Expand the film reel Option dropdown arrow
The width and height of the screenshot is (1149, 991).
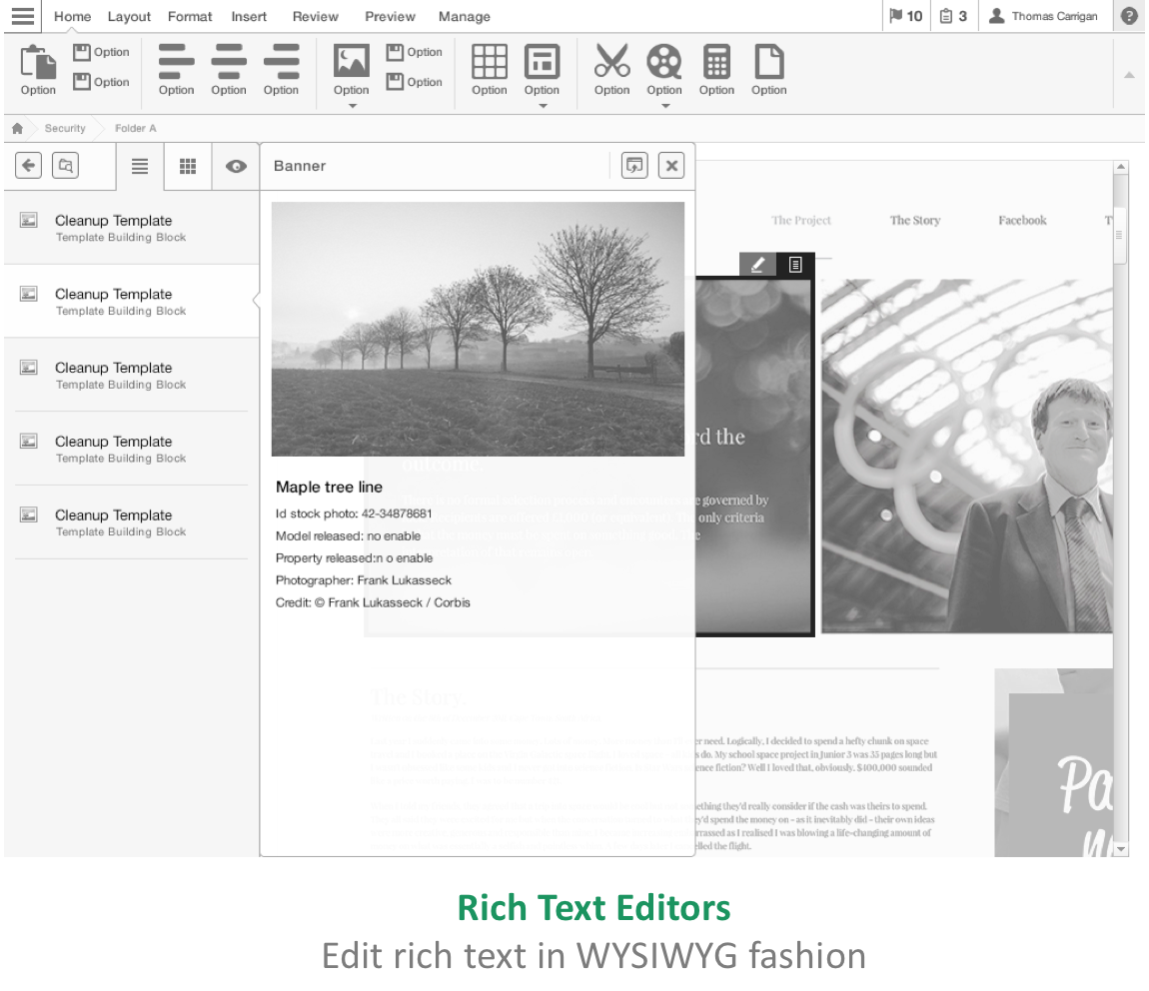665,106
